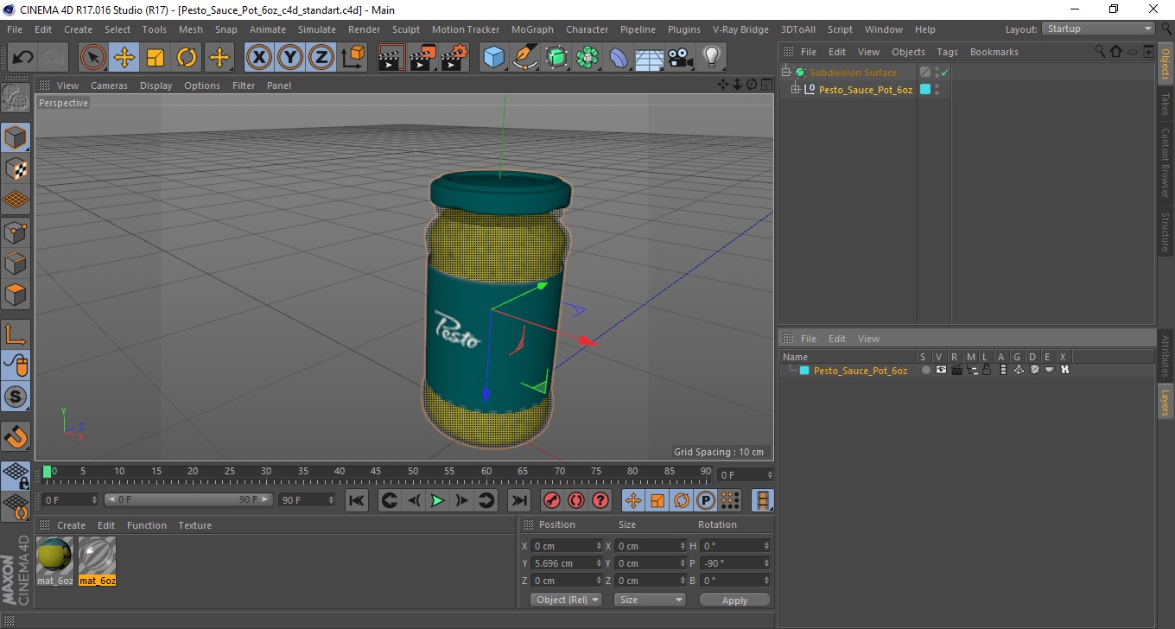Screen dimensions: 1175x629
Task: Switch to Polygons mode
Action: pos(16,294)
